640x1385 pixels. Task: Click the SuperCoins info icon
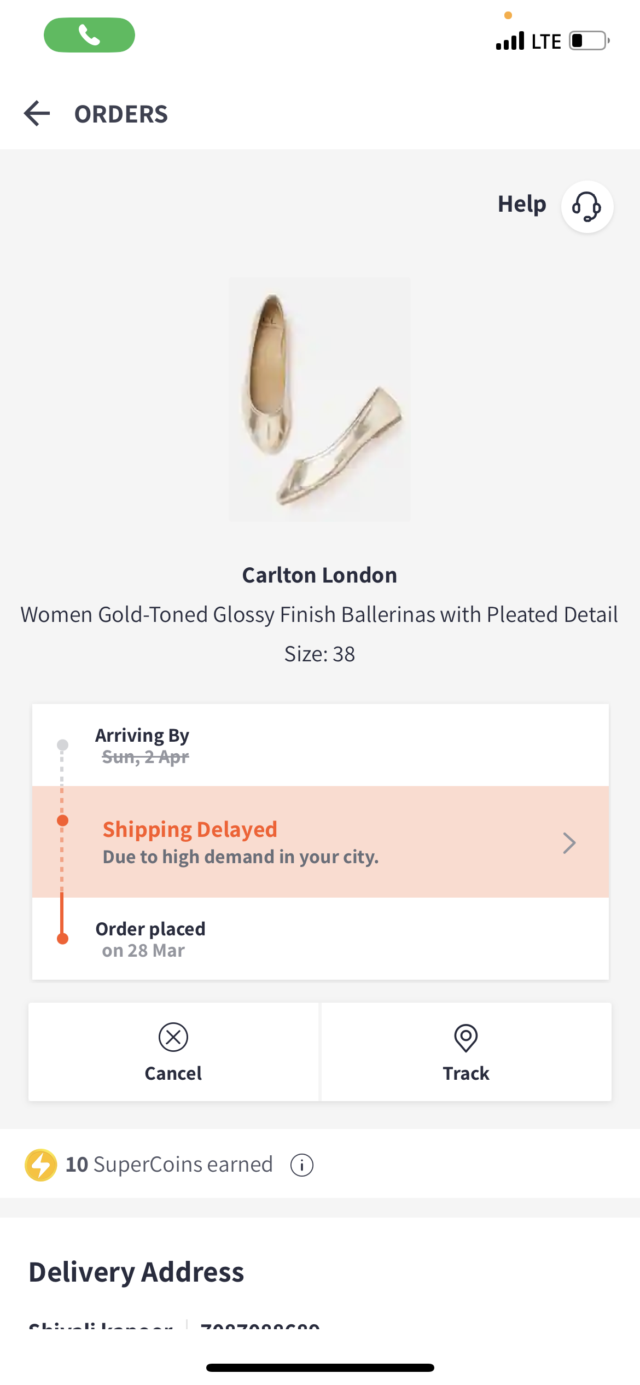click(302, 1165)
